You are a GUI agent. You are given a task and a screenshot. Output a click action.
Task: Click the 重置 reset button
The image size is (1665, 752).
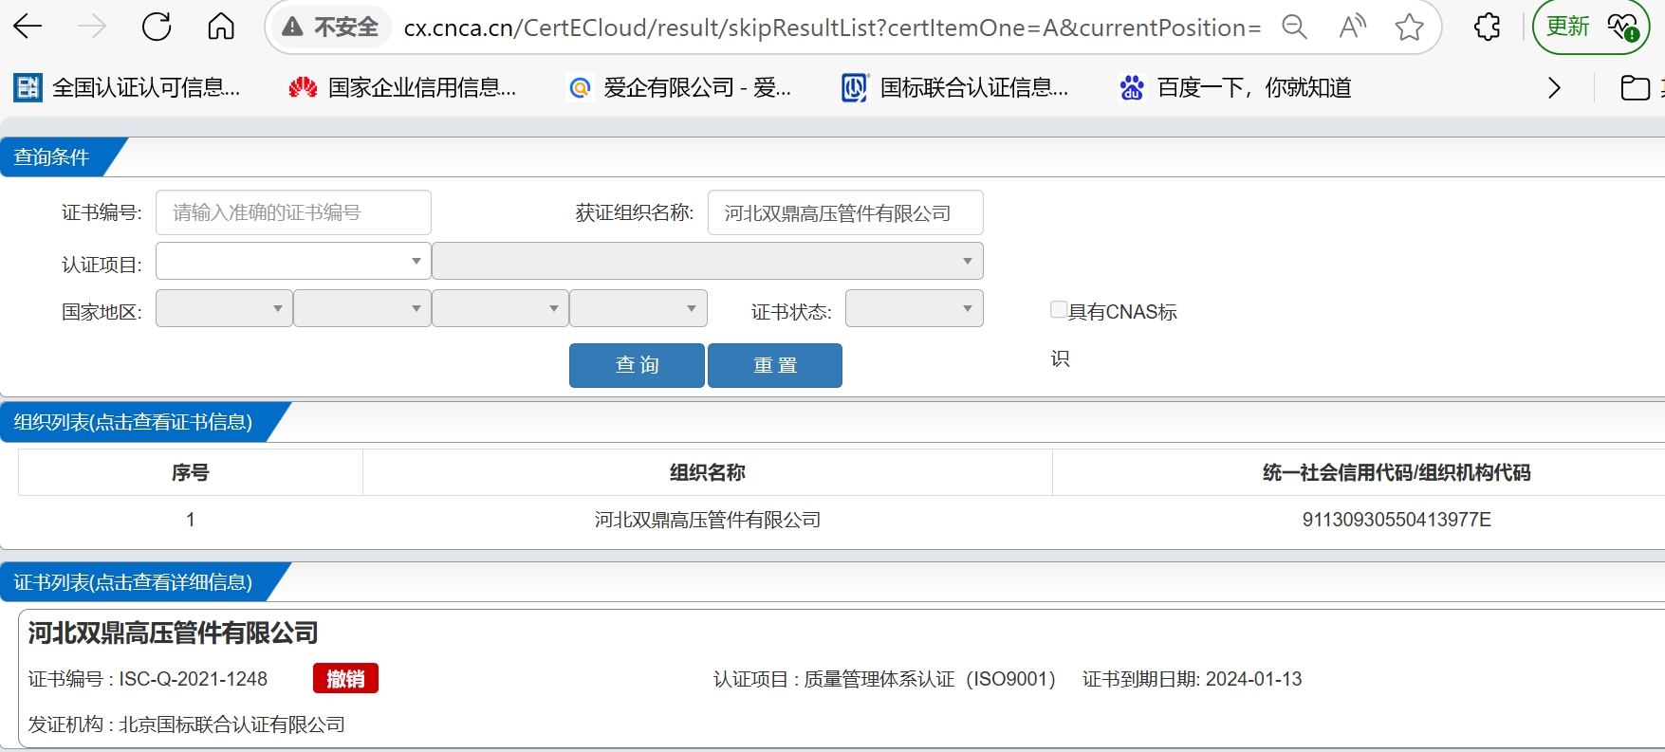pos(775,365)
